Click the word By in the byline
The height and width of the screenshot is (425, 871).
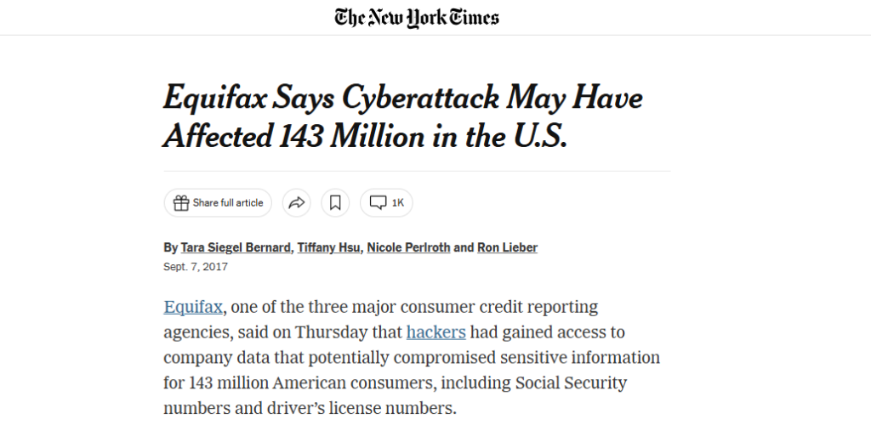170,248
